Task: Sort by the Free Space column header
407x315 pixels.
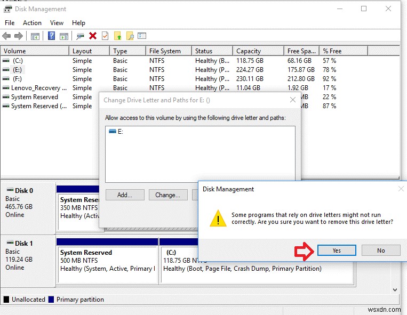Action: (302, 51)
